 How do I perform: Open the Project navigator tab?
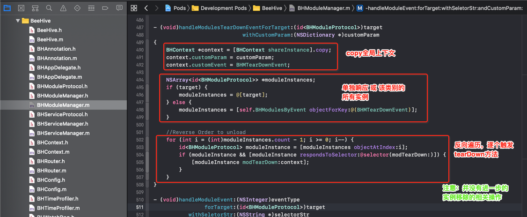tap(7, 8)
